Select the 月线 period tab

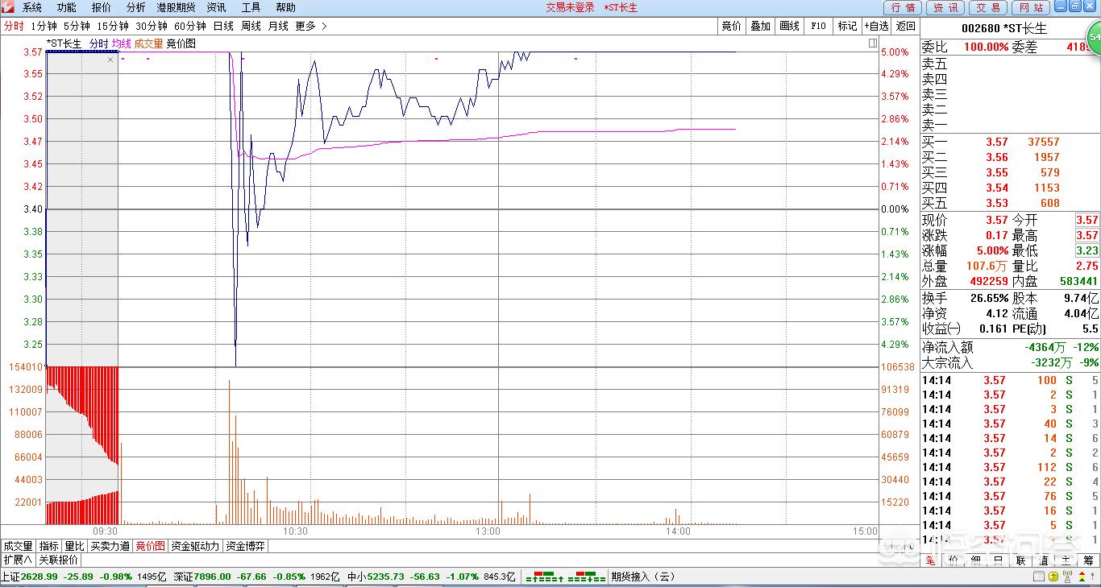(x=278, y=26)
